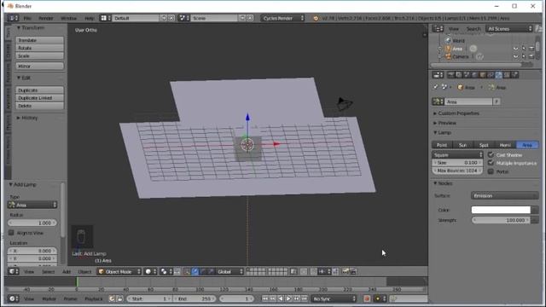The width and height of the screenshot is (546, 307).
Task: Click the Area object icon in breadcrumb
Action: click(461, 87)
